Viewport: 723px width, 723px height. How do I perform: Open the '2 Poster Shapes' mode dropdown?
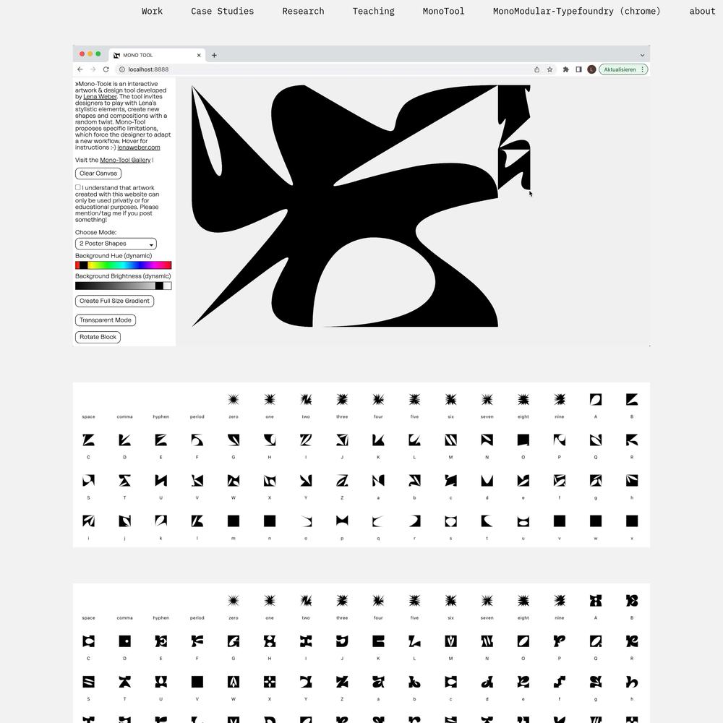coord(116,244)
